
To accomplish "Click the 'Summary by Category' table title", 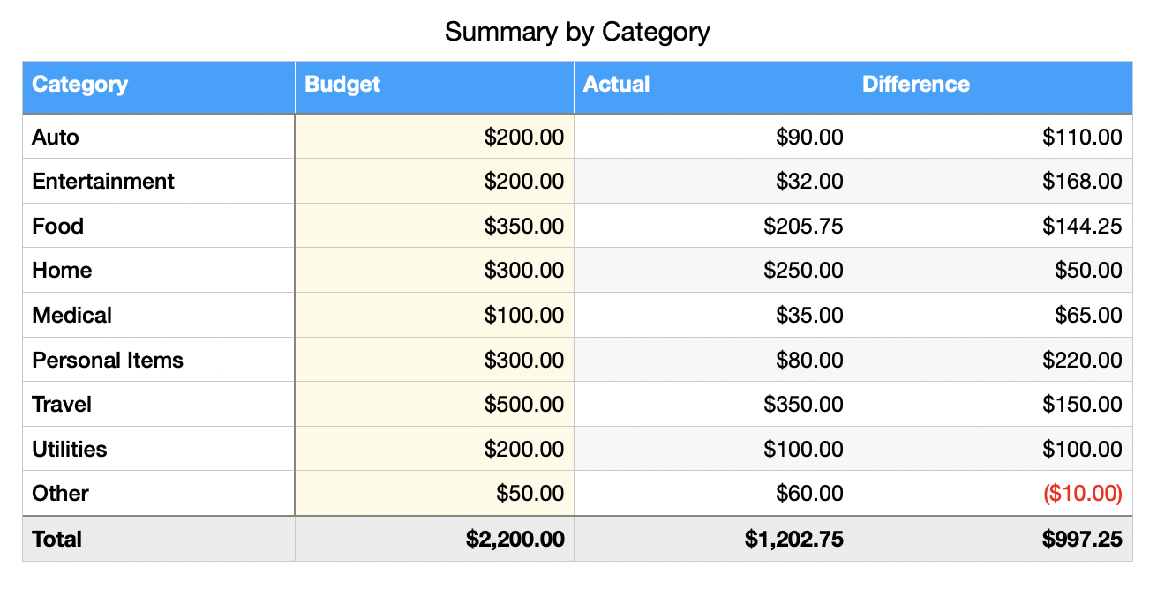I will point(577,33).
